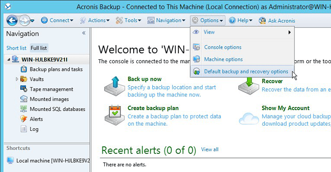Click the Alerts lightning icon
Screen dimensions: 331x172
pos(24,118)
